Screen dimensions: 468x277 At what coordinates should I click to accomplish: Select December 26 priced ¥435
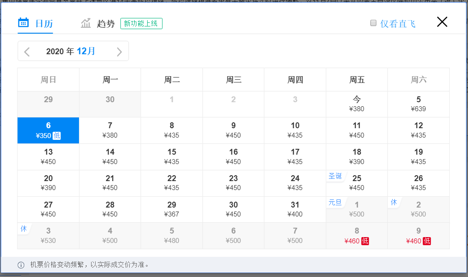coord(419,183)
